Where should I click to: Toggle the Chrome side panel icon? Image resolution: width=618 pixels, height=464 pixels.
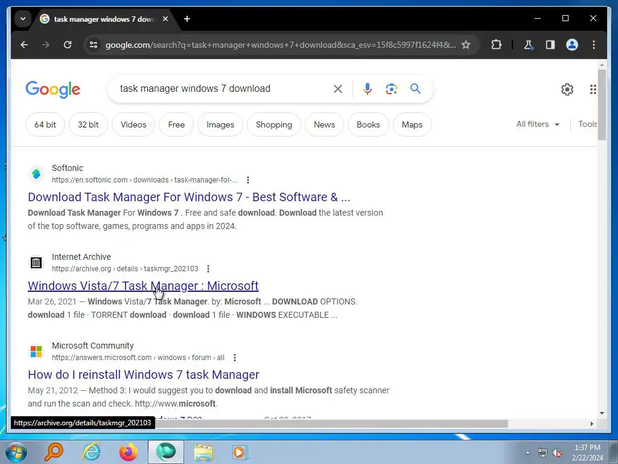(x=550, y=45)
